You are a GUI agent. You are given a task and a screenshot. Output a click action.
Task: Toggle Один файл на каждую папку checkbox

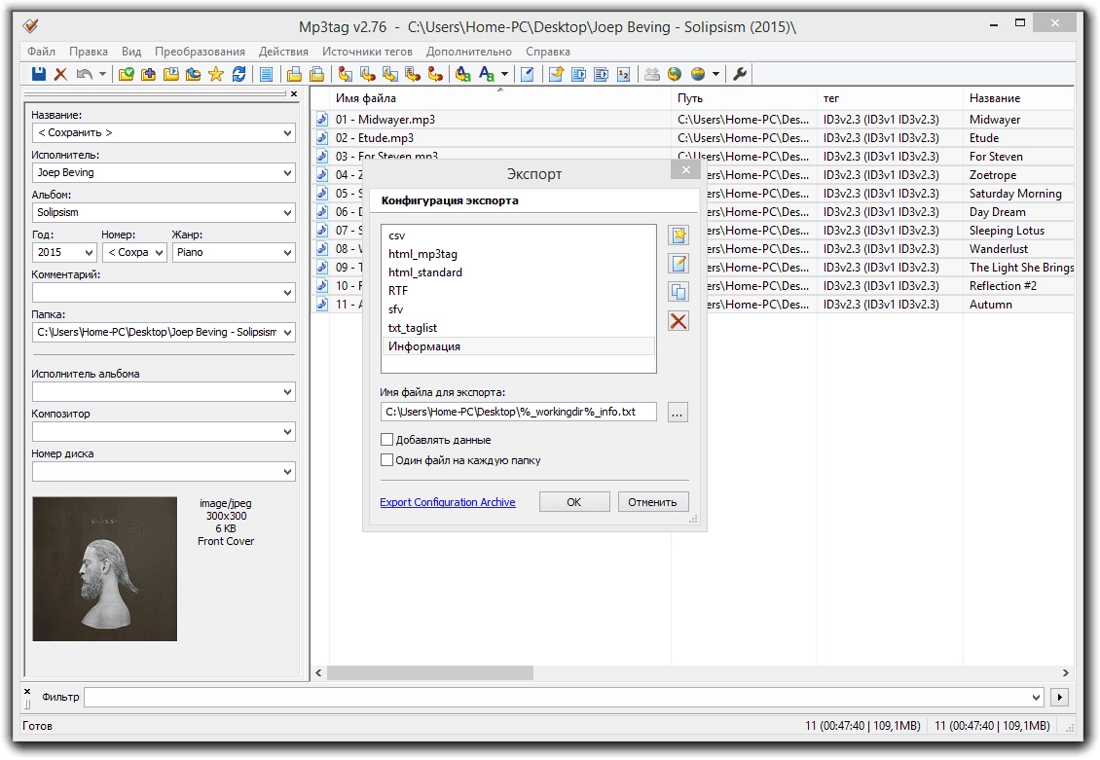[386, 460]
